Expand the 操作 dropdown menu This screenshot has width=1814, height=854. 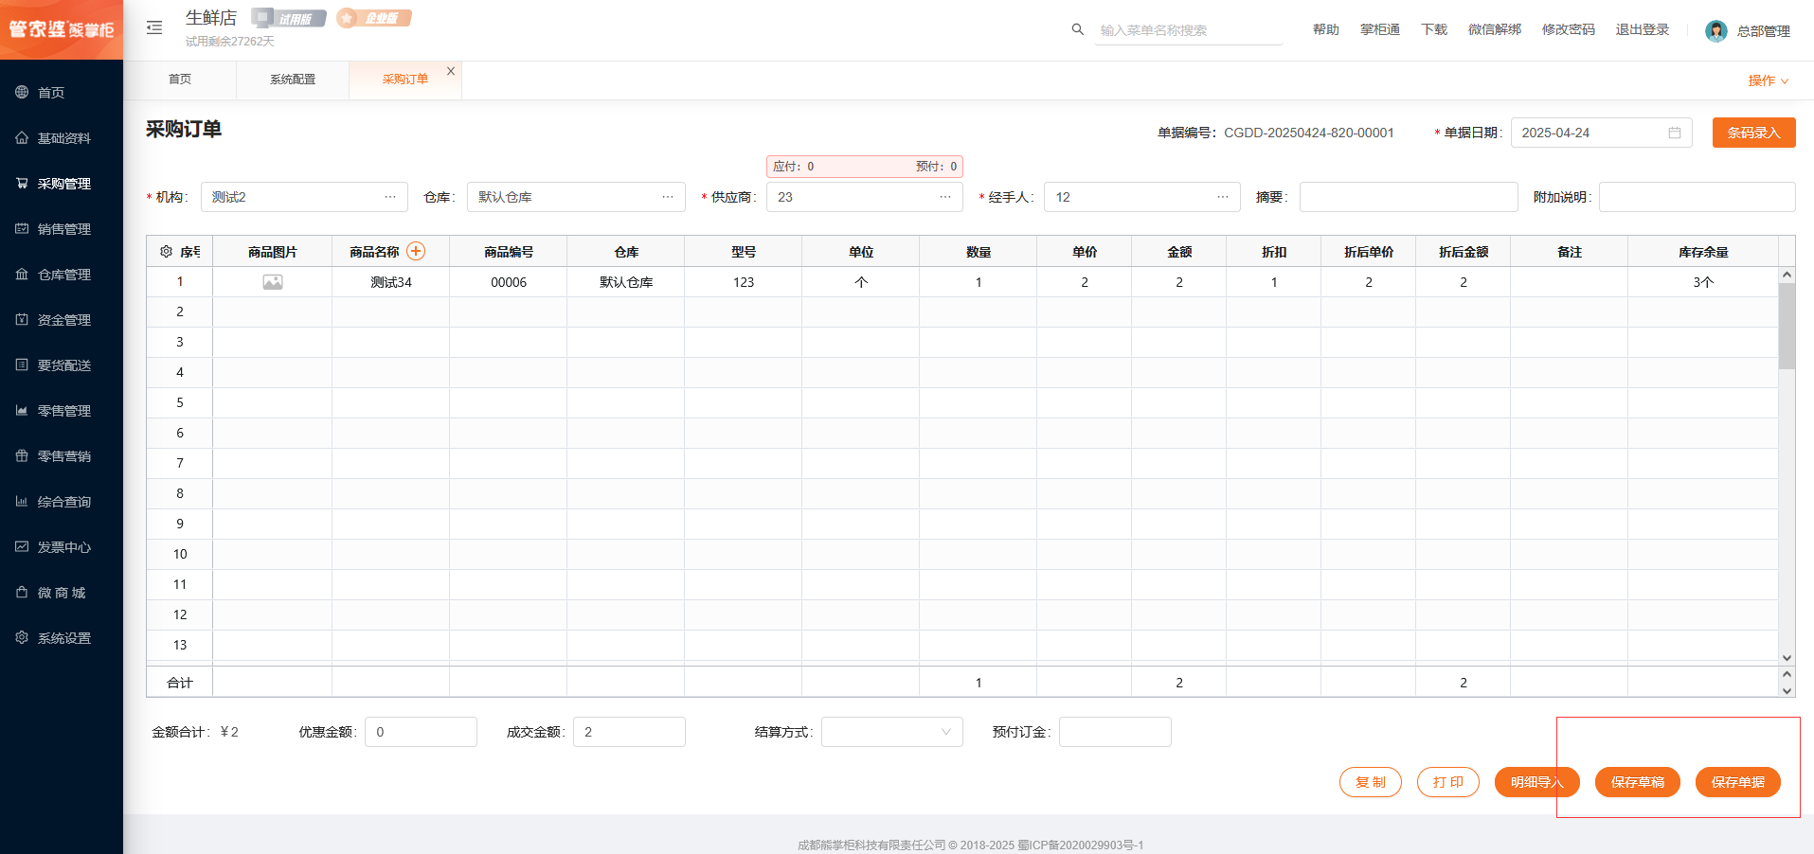point(1768,80)
